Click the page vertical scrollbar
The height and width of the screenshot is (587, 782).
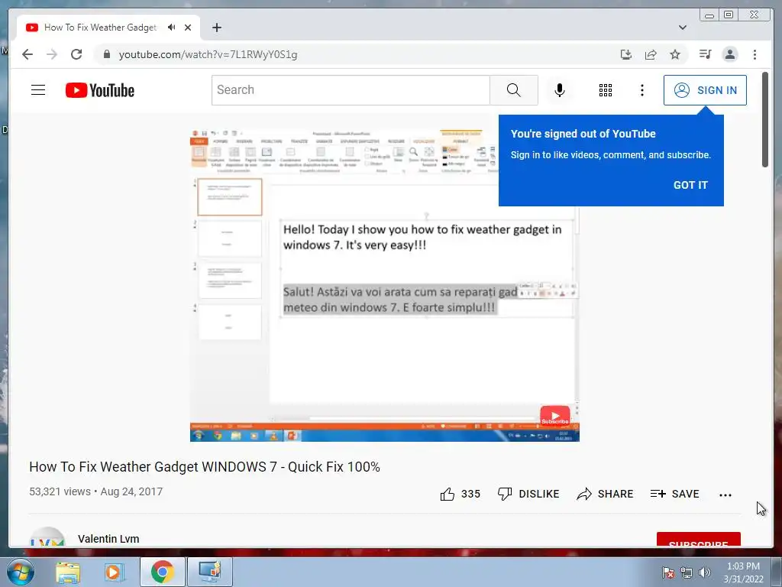tap(765, 120)
